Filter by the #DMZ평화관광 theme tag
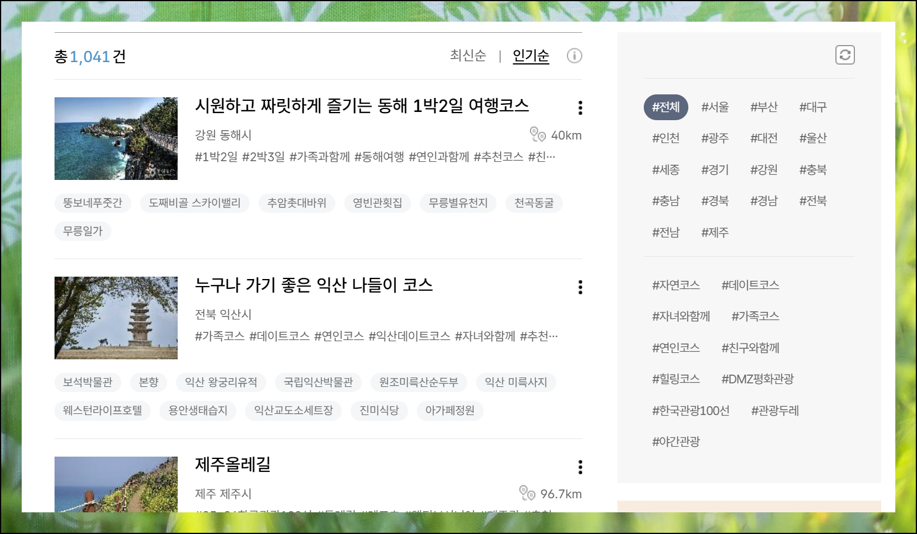This screenshot has width=917, height=534. point(758,379)
